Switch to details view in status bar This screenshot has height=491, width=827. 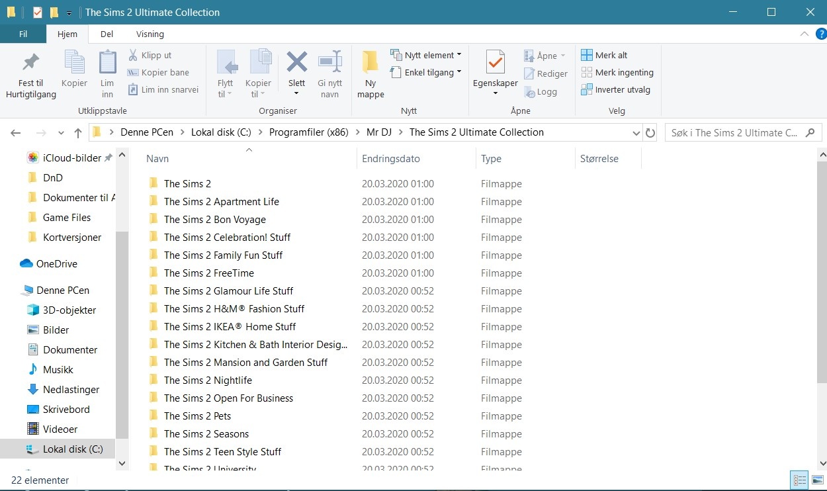pos(800,480)
